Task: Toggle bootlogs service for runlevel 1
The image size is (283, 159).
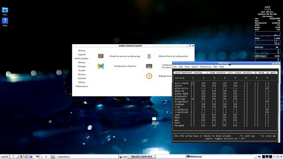Action: coord(193,99)
